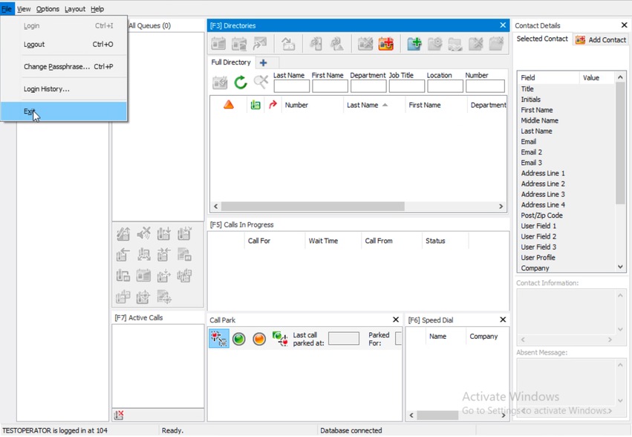Select Exit from the File menu
Image resolution: width=632 pixels, height=437 pixels.
[28, 111]
